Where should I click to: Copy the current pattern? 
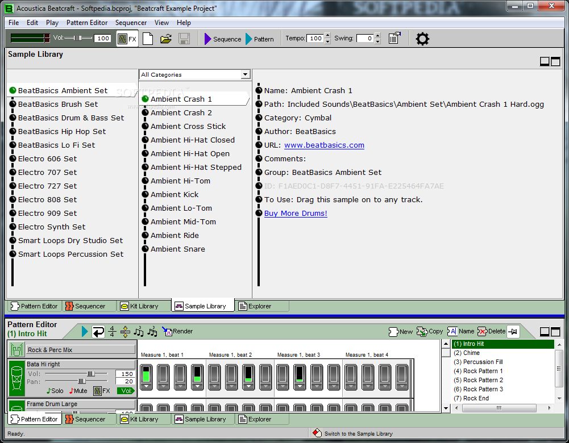click(430, 331)
